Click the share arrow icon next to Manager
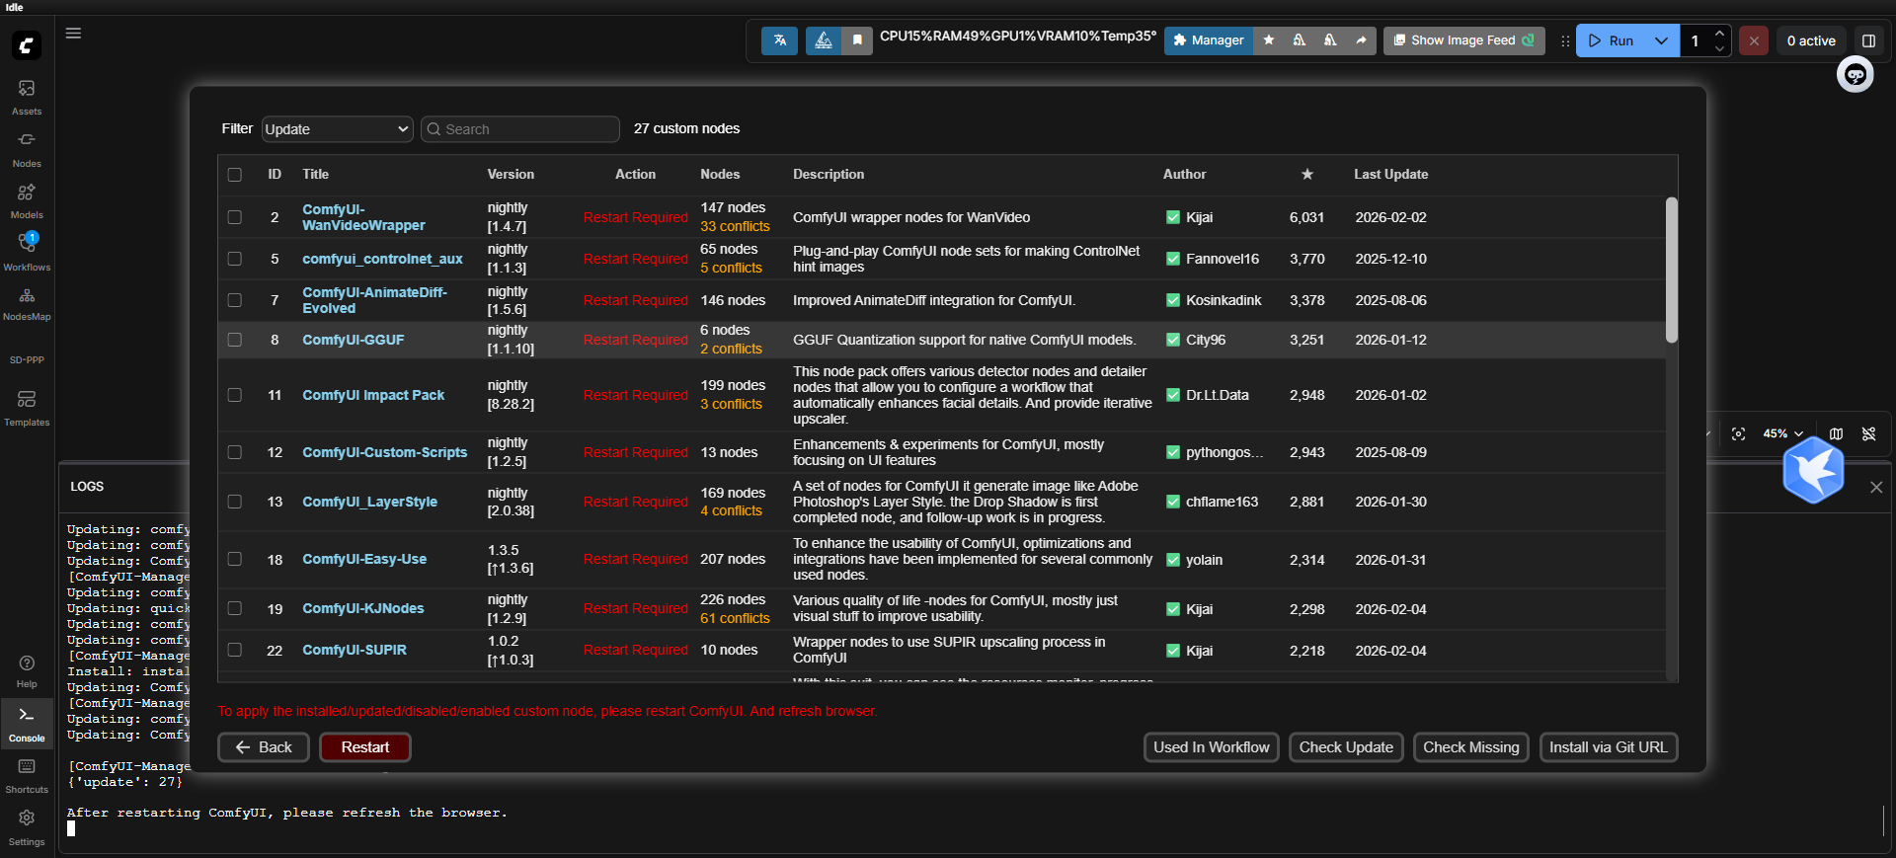 point(1361,40)
